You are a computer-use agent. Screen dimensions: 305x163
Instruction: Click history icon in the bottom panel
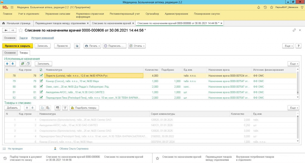coord(5,158)
